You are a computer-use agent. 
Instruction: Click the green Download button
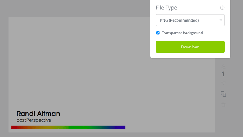tap(190, 47)
